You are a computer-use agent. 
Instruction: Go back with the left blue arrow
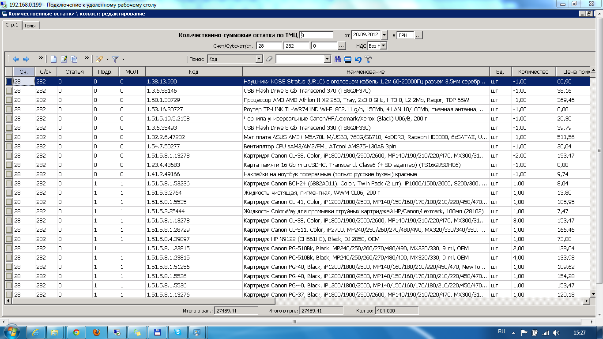[16, 59]
